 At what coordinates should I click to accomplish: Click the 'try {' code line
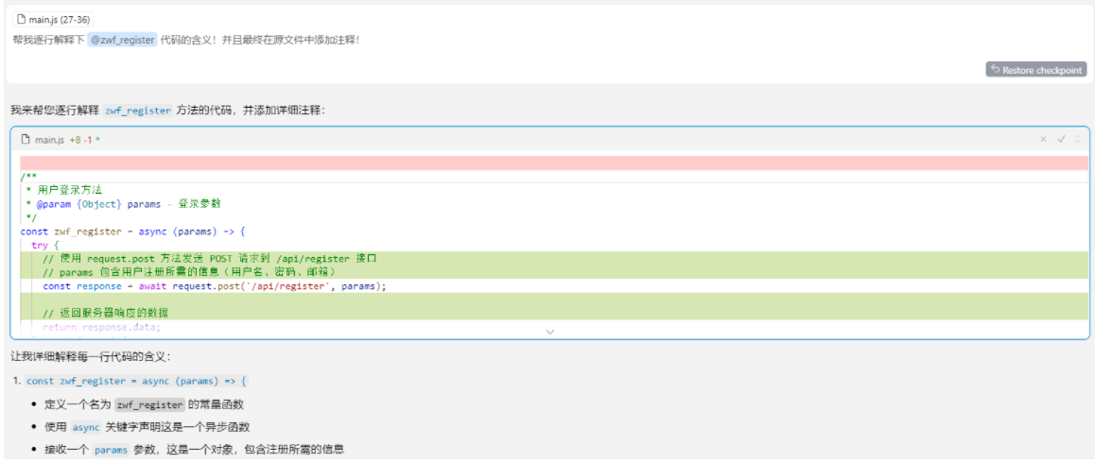click(46, 245)
